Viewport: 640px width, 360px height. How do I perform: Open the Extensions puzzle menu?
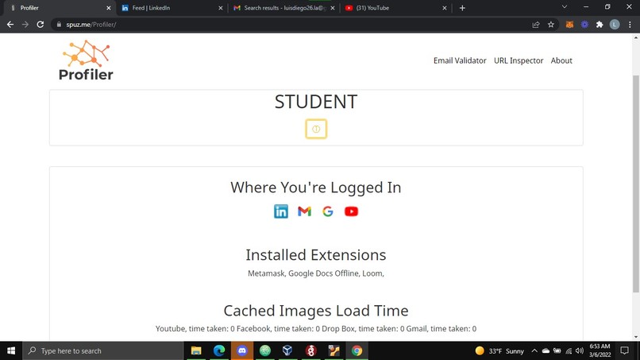[x=600, y=25]
